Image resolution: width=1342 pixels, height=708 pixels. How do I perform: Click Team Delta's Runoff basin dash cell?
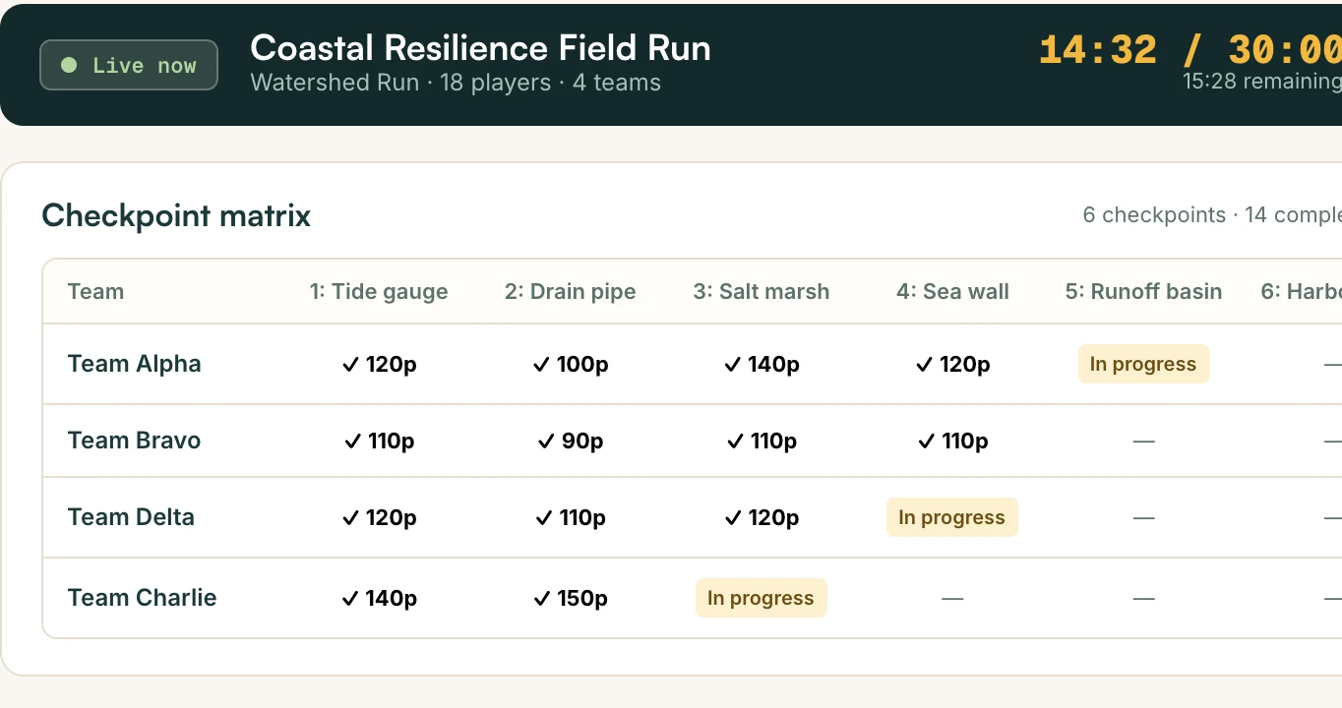pos(1143,518)
